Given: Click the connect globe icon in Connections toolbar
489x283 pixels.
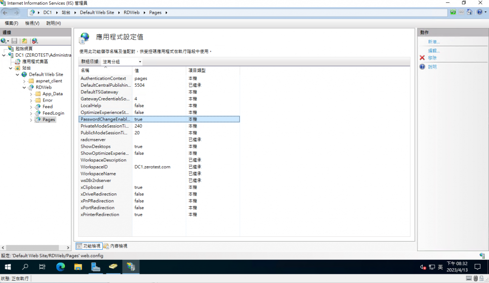Looking at the screenshot, I should [4, 41].
